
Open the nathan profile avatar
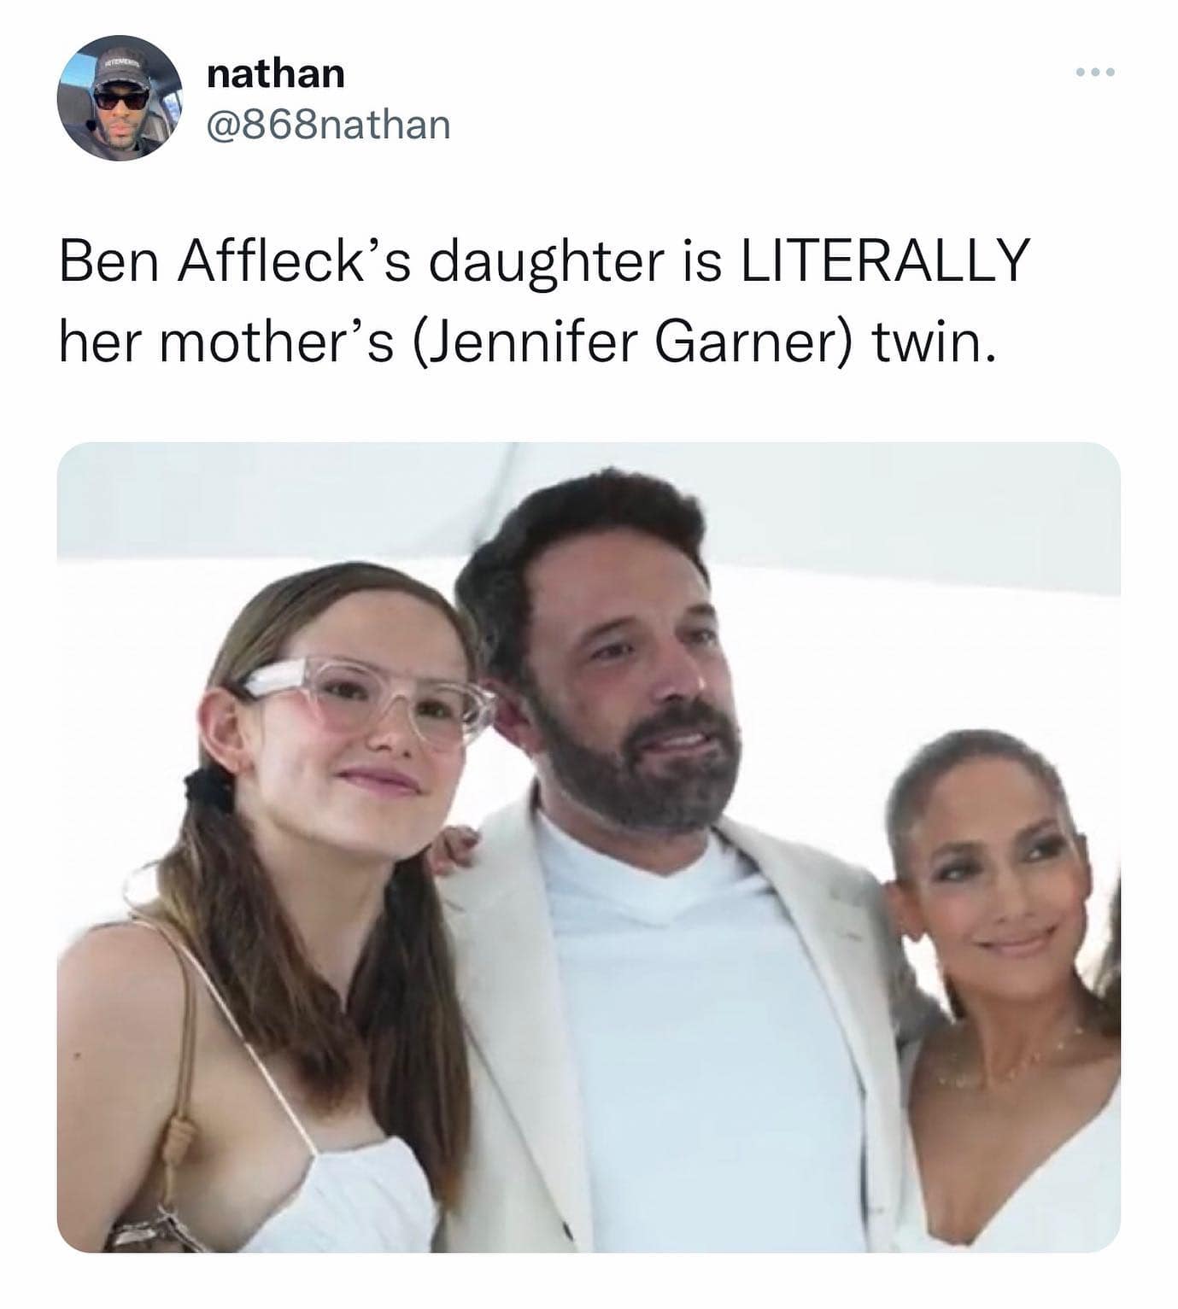[120, 97]
